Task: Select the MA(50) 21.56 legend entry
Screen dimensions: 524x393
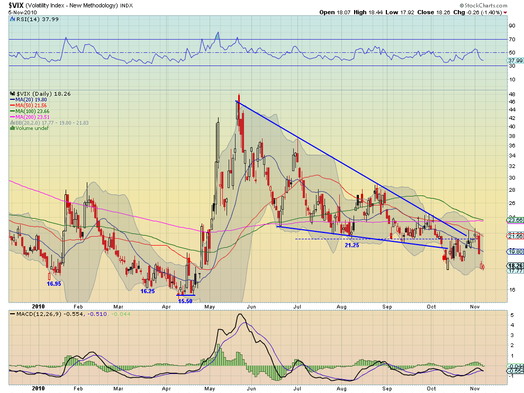Action: [x=29, y=105]
